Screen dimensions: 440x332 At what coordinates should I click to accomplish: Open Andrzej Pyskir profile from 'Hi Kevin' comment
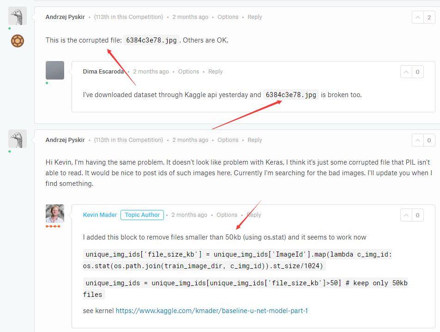point(65,140)
